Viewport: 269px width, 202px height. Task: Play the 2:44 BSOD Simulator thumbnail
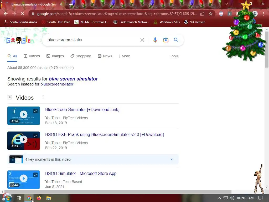click(x=24, y=180)
